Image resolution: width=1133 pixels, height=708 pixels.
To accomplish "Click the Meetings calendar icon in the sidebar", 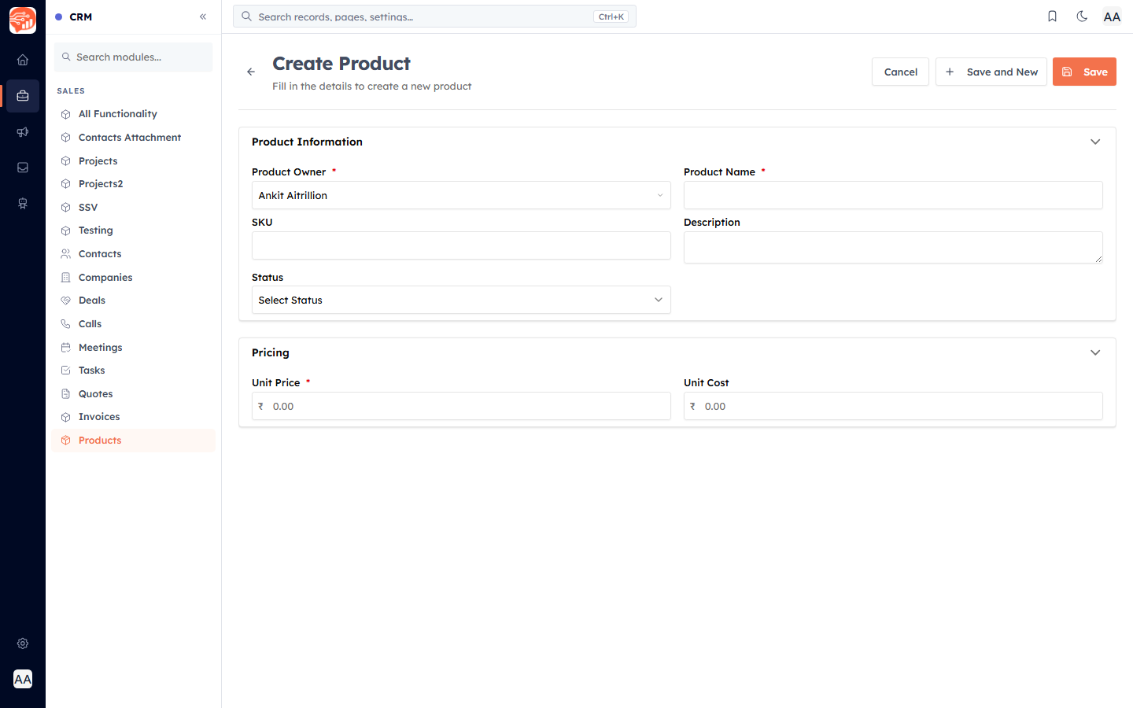I will click(66, 348).
